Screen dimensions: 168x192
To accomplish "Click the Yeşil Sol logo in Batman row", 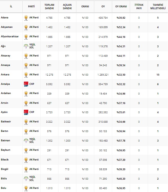I will (x=26, y=141).
